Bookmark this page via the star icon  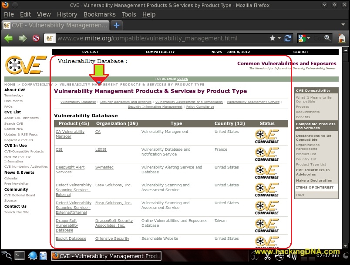273,38
